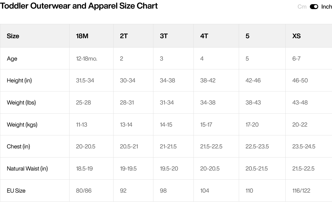
Task: Toggle the Cm/Inch unit switch
Action: 314,7
